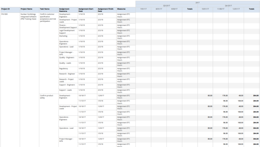Click the 8/31/17 period column header

click(159, 10)
